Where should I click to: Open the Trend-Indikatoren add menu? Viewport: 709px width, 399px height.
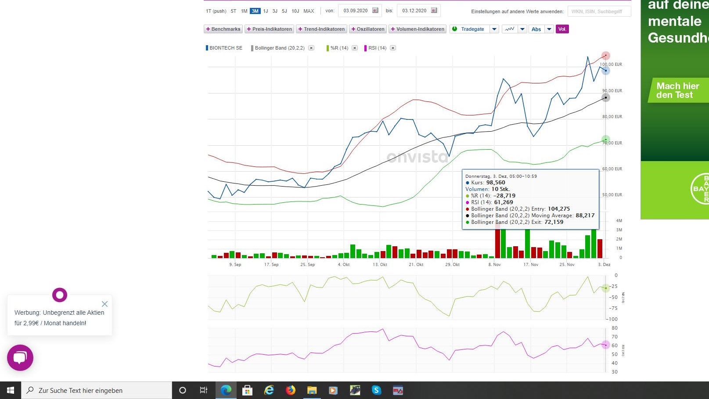coord(321,29)
